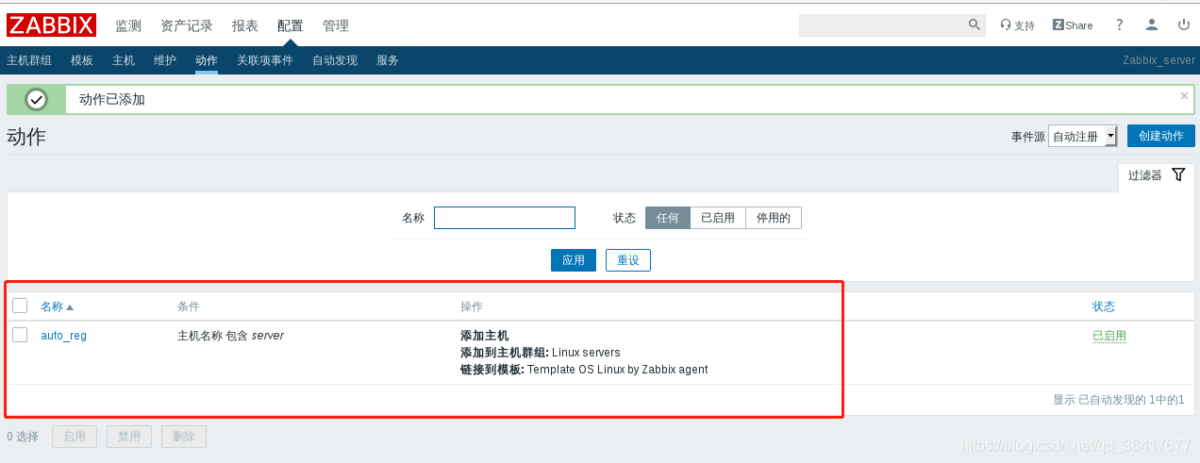The image size is (1200, 463).
Task: Go to the 模板 submenu
Action: (82, 60)
